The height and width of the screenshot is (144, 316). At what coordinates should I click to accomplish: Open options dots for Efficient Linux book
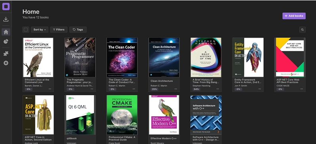(x=50, y=89)
